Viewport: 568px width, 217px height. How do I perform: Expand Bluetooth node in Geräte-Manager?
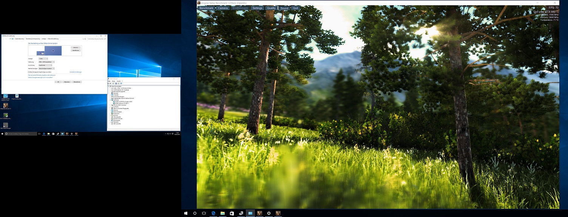[x=110, y=93]
